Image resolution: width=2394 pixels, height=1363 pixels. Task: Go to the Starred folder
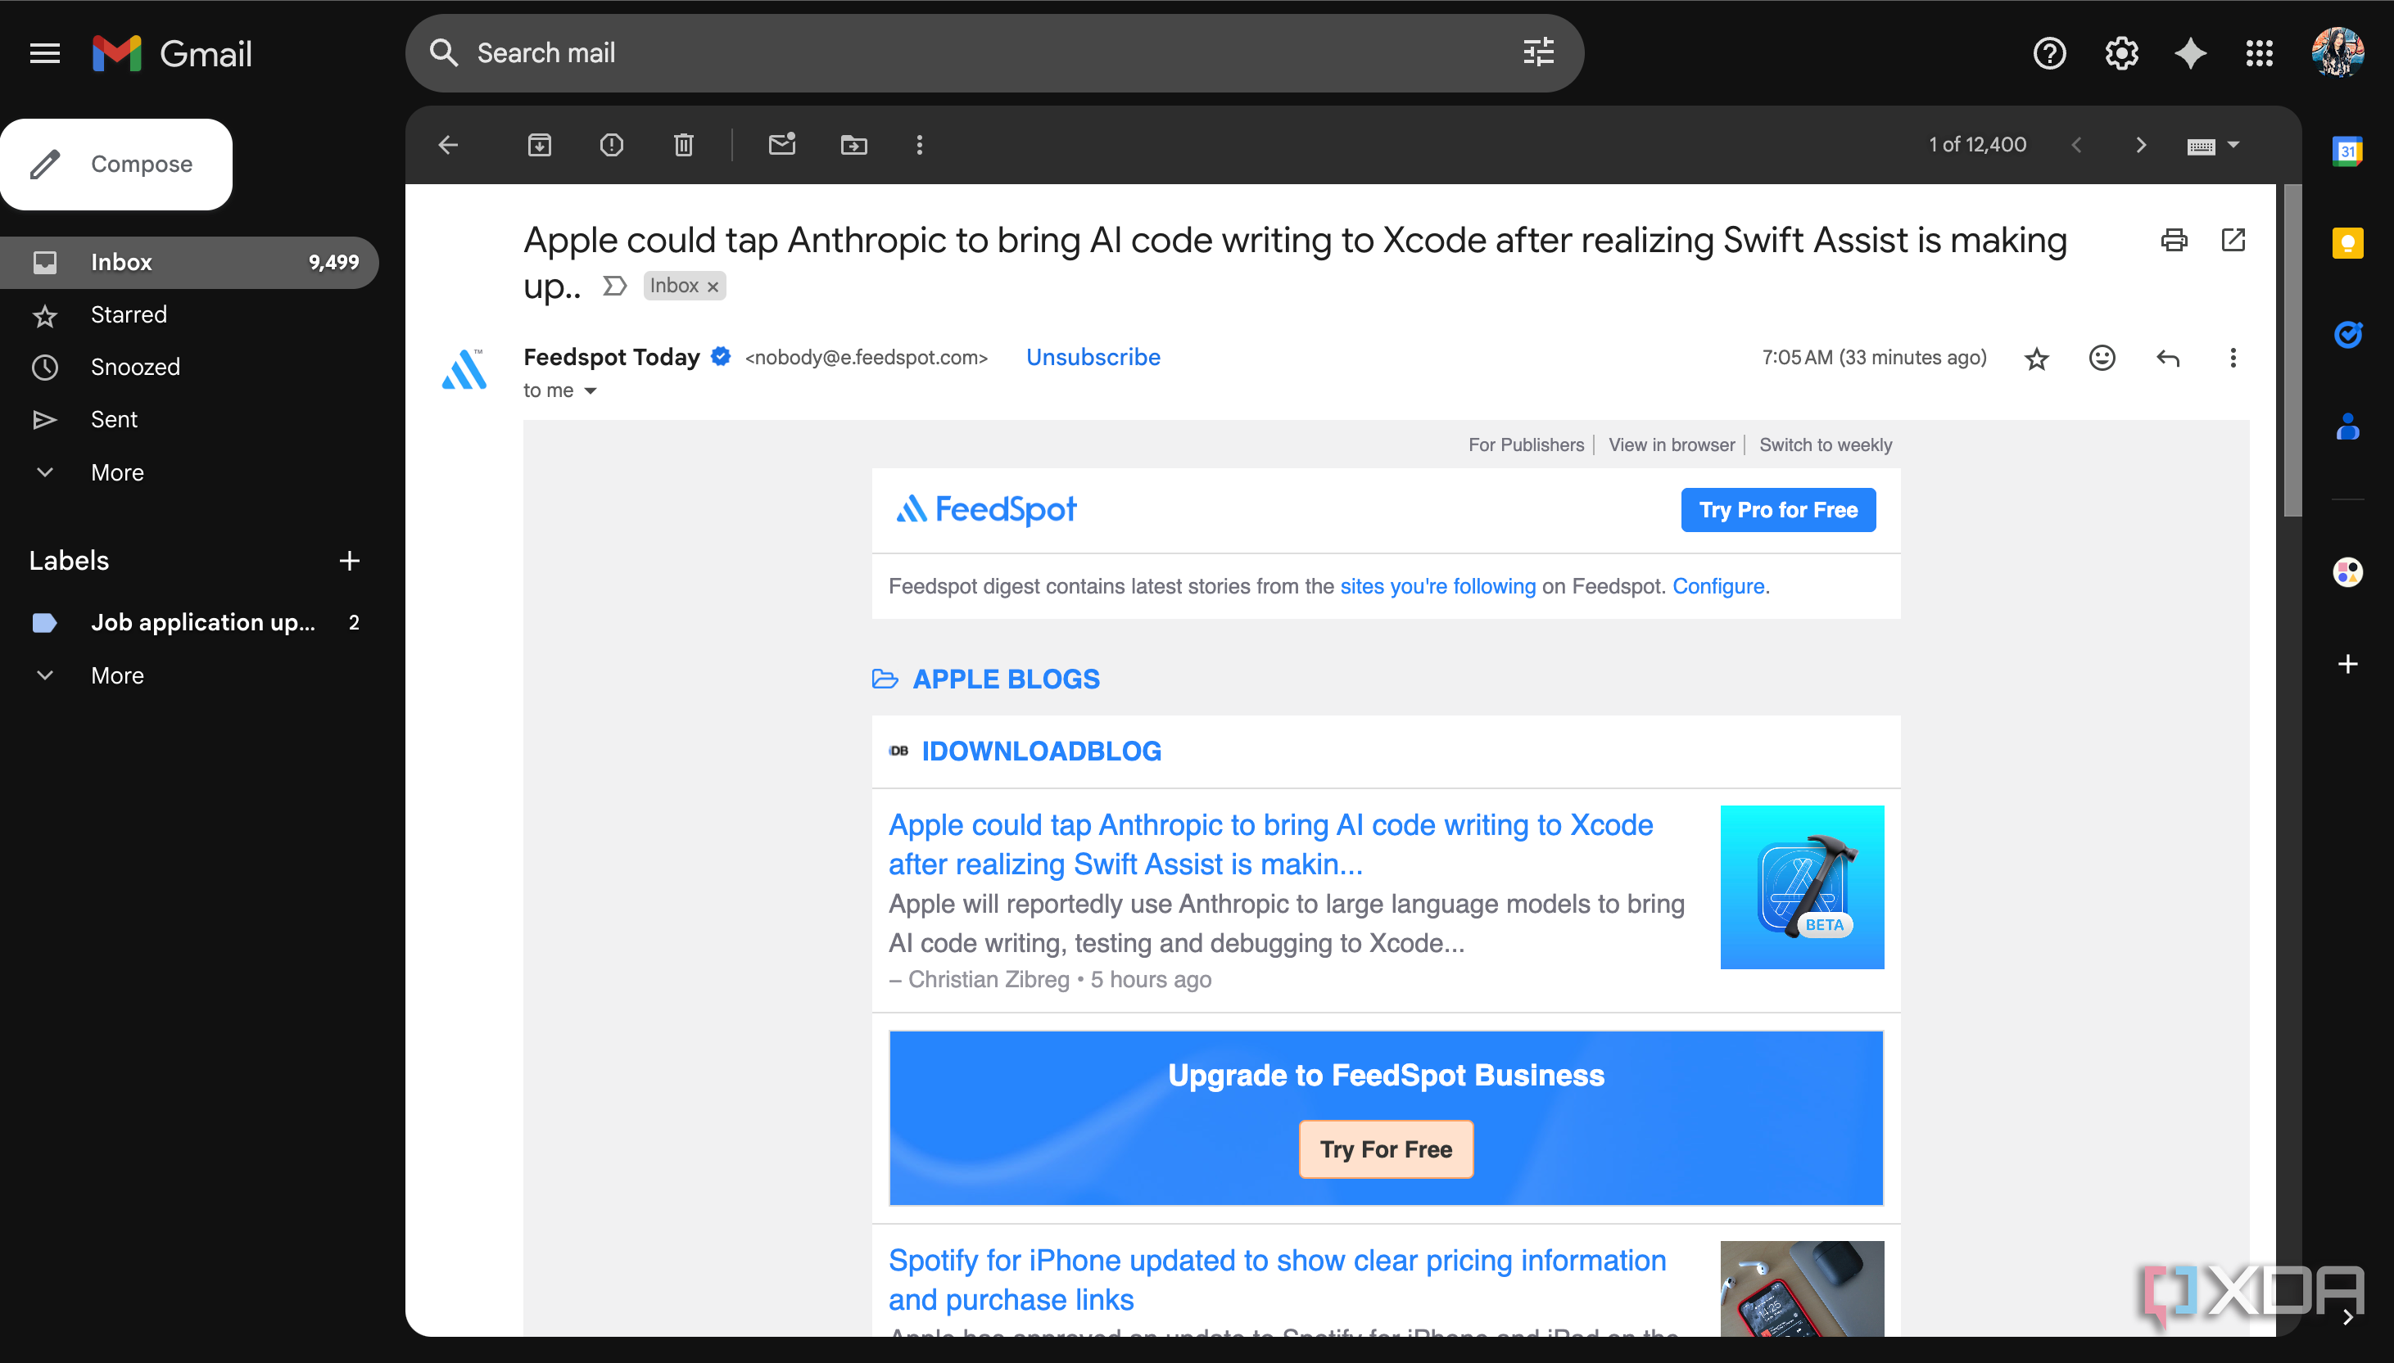(x=129, y=314)
